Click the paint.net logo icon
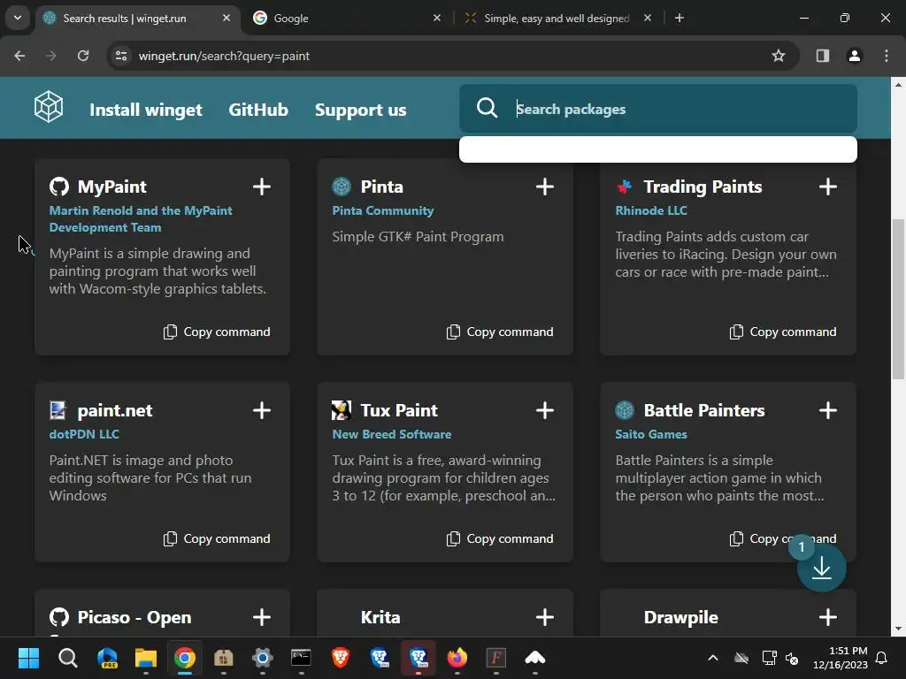 58,410
